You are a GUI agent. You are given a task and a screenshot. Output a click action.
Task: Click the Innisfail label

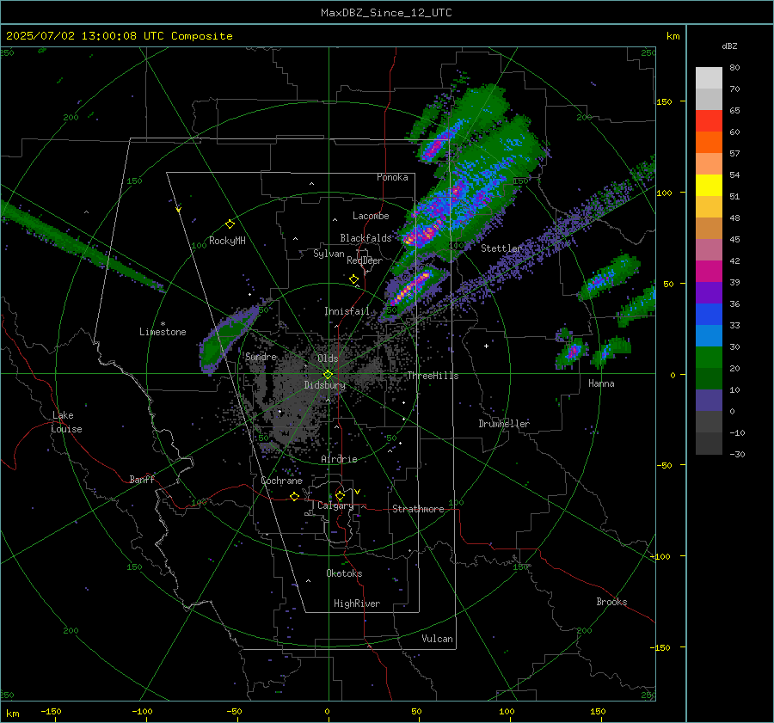(347, 311)
